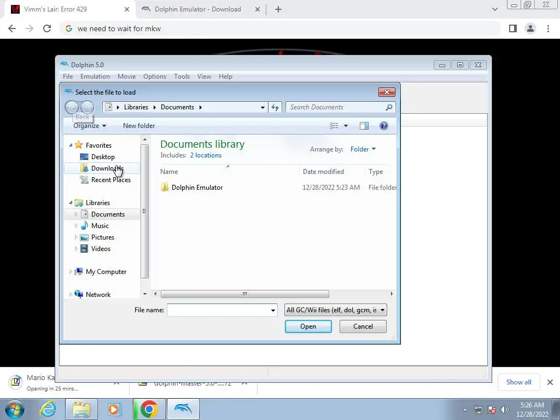The image size is (560, 420).
Task: Click Libraries in the address breadcrumb
Action: 136,107
